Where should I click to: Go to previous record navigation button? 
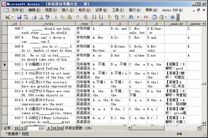point(23,128)
